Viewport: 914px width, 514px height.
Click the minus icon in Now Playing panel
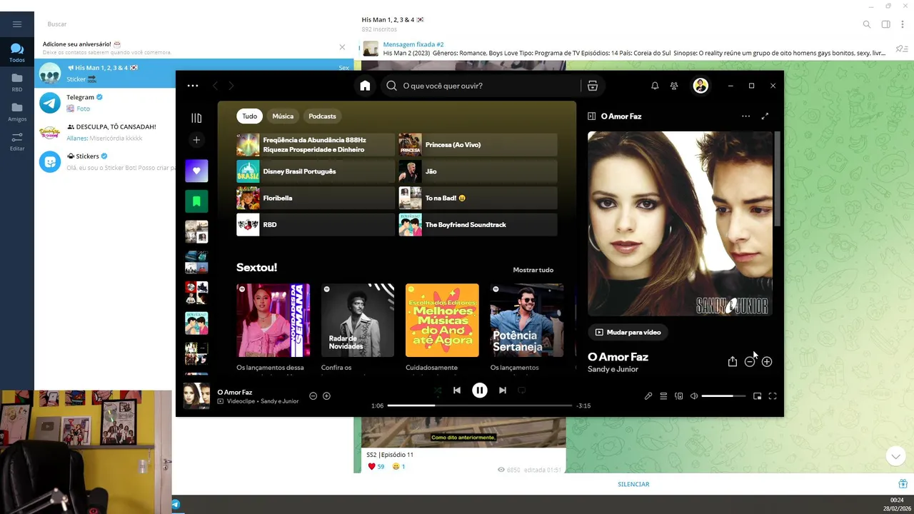(x=750, y=362)
